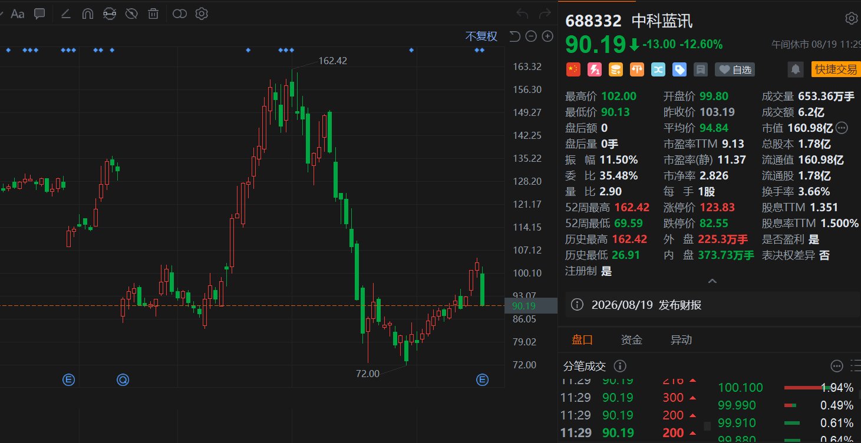This screenshot has width=861, height=443.
Task: Click the price level row 99.910
Action: point(786,423)
